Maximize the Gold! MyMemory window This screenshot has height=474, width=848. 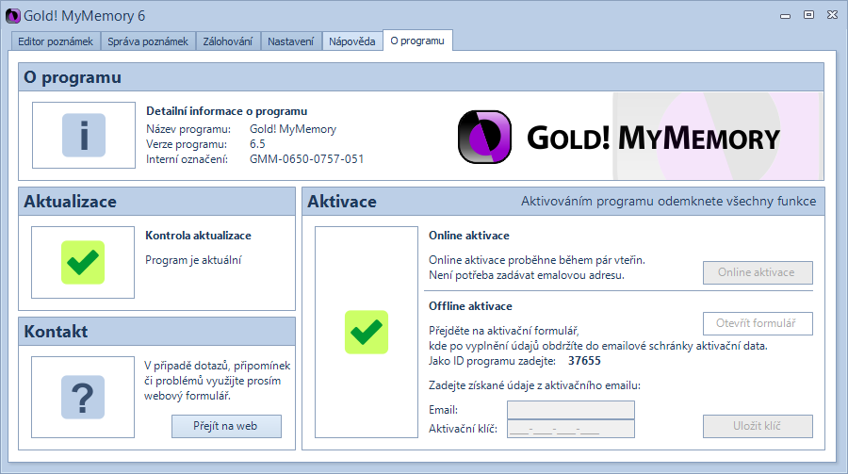(x=808, y=15)
